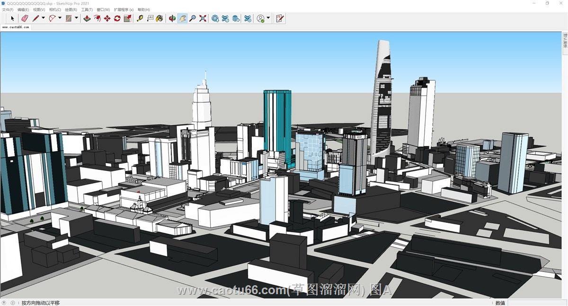This screenshot has height=306, width=568.
Task: Select the Rectangle shape tool
Action: pos(69,18)
